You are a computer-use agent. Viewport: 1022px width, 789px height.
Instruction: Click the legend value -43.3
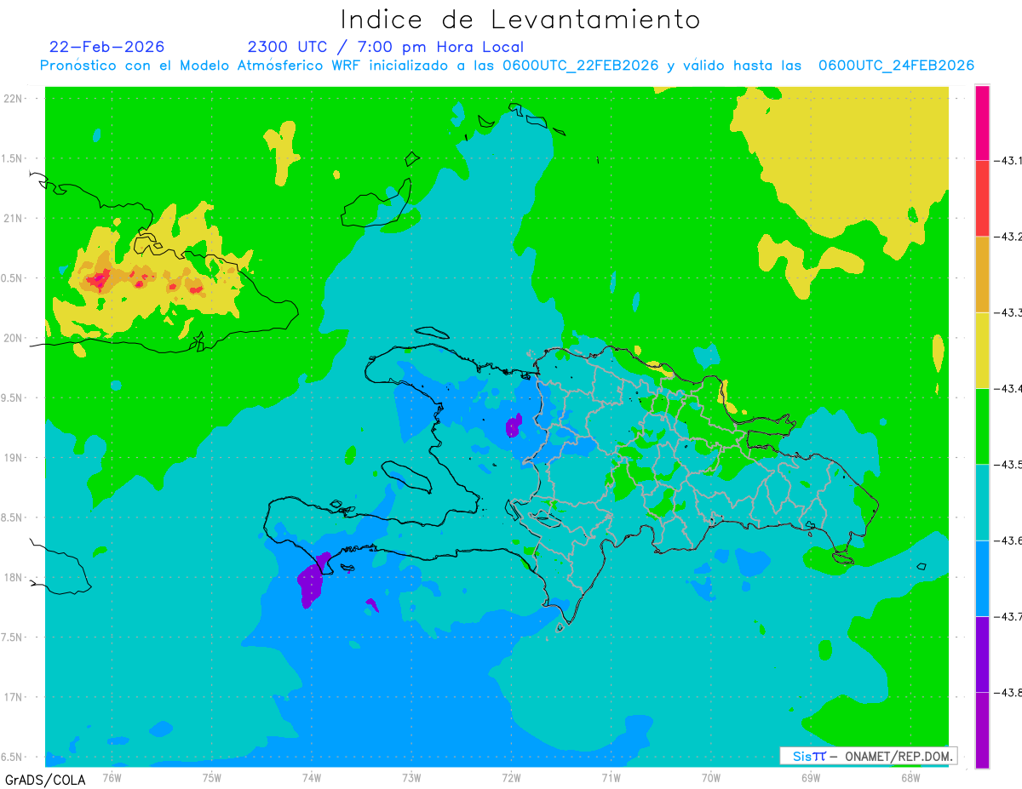(x=1010, y=312)
